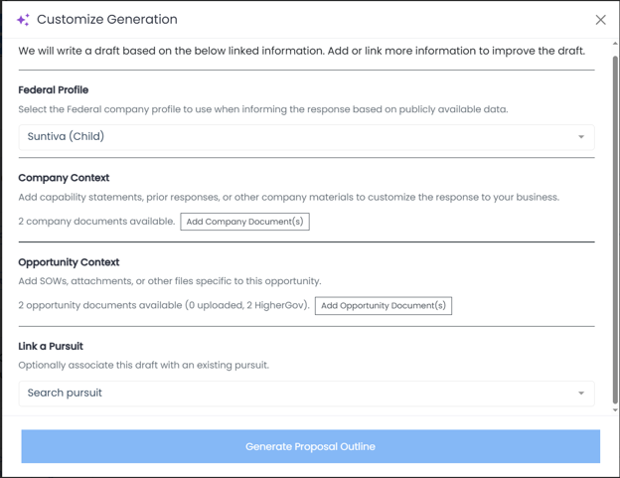This screenshot has width=620, height=478.
Task: Click the Link a Pursuit heading
Action: point(51,346)
